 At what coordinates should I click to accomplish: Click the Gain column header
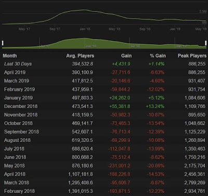click(126, 56)
